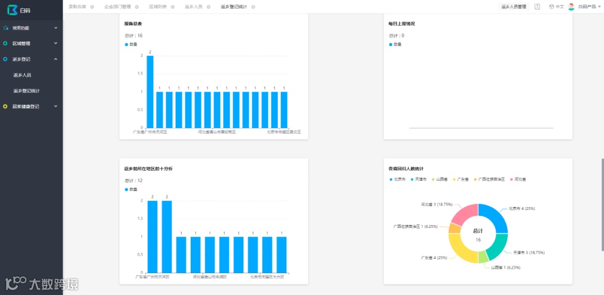The image size is (604, 295).
Task: Click the 总计：0 text
Action: click(x=397, y=36)
